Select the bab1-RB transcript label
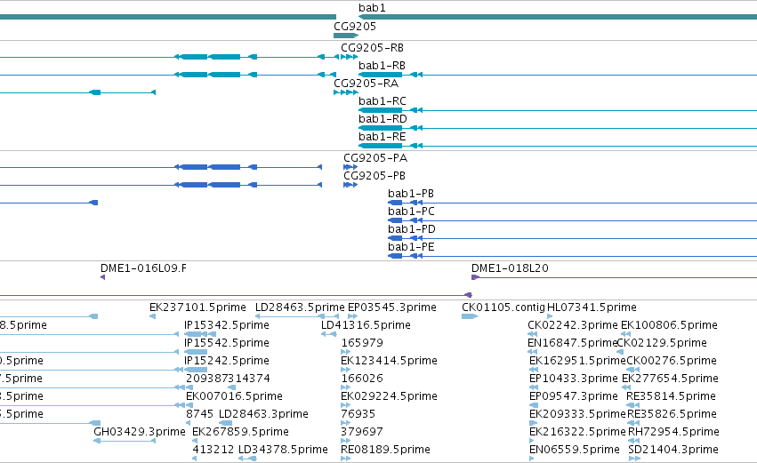 click(382, 66)
